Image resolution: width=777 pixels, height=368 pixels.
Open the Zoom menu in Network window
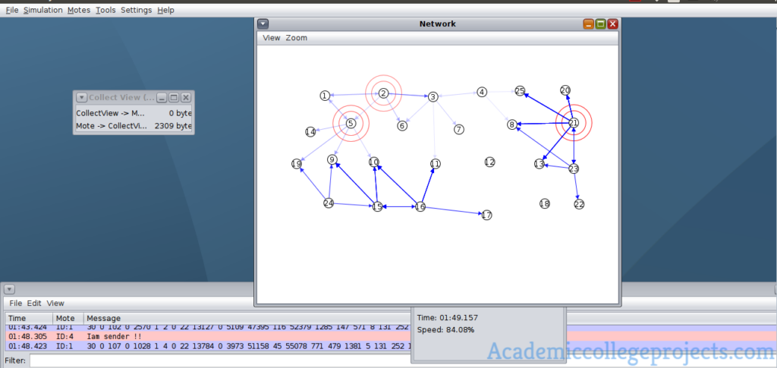coord(297,38)
